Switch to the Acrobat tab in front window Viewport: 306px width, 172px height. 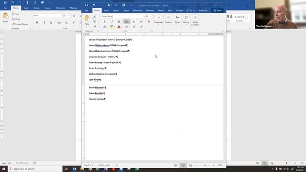click(x=180, y=11)
